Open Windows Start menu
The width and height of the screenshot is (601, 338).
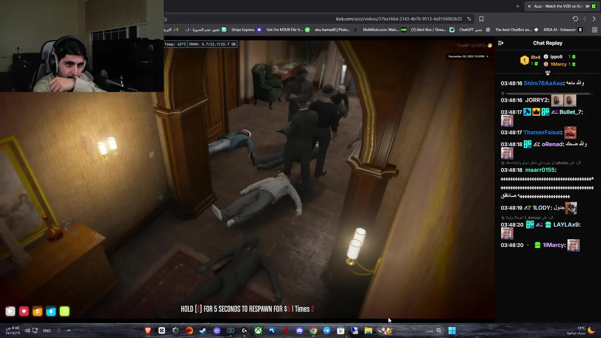click(452, 330)
